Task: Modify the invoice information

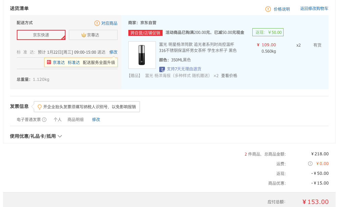Action: tap(96, 119)
